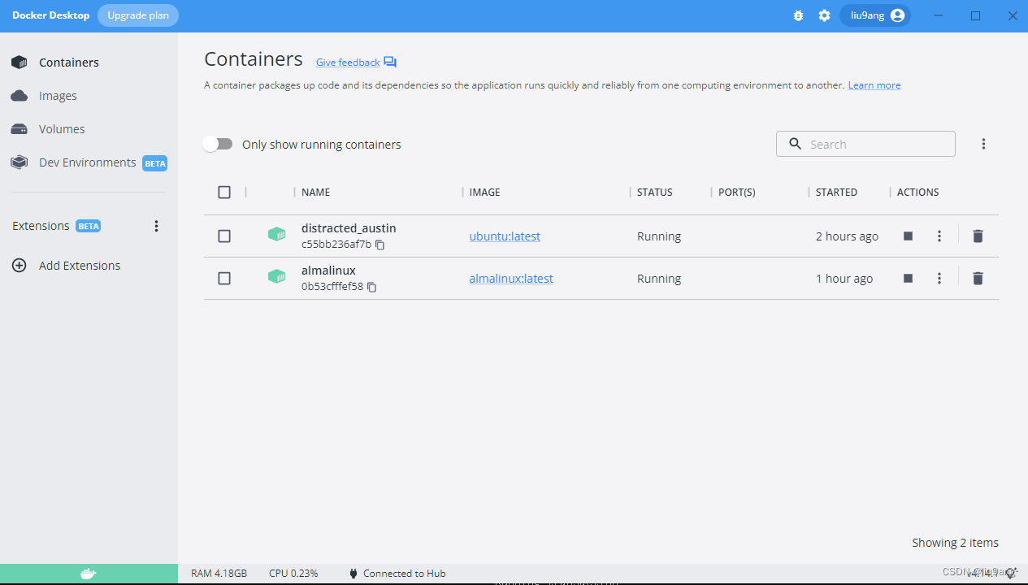
Task: Check the select-all containers checkbox
Action: (224, 193)
